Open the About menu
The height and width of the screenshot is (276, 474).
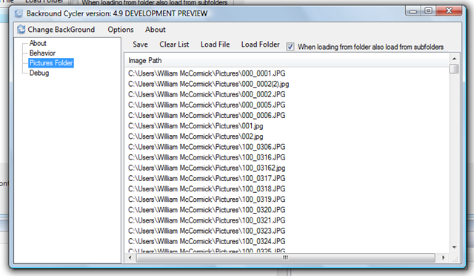point(155,30)
